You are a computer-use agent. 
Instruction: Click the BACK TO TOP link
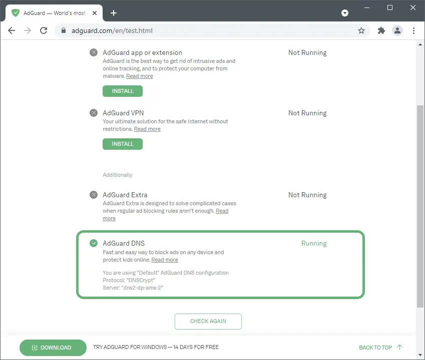click(x=375, y=348)
